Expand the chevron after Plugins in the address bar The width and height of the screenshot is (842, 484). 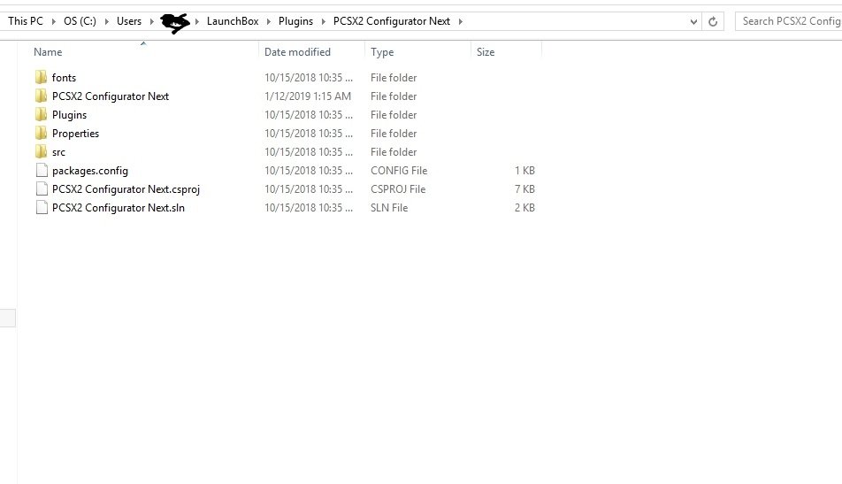(324, 21)
